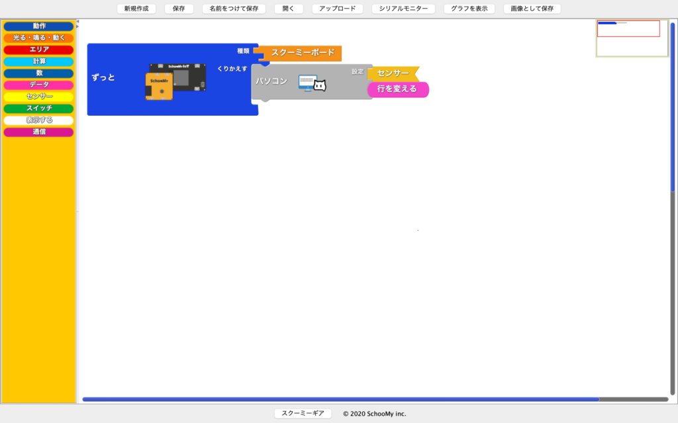Select the スイッチ category
The width and height of the screenshot is (678, 423).
[x=38, y=108]
